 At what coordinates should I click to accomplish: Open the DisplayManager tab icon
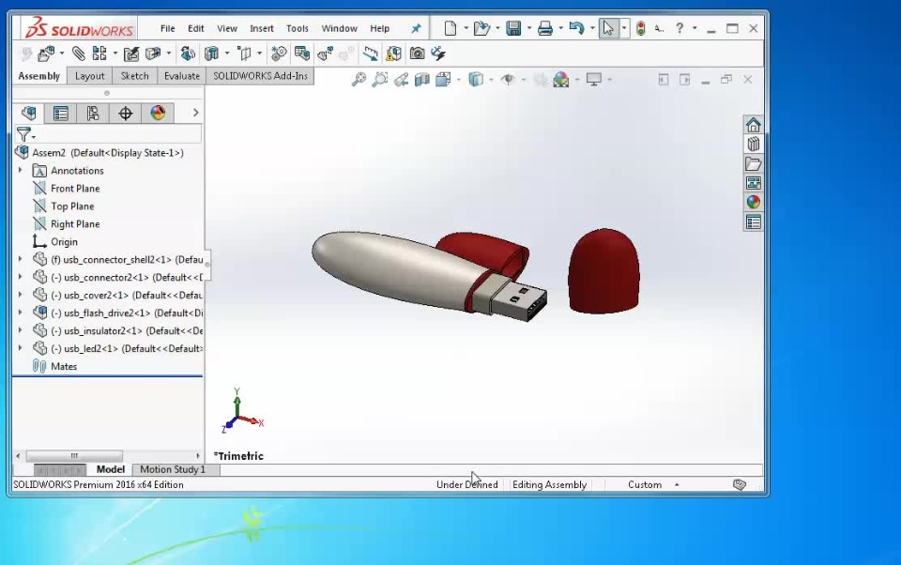158,114
